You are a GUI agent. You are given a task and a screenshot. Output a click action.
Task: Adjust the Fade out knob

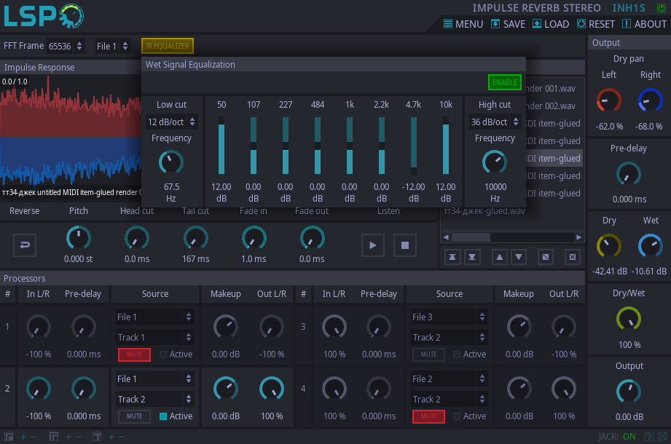pyautogui.click(x=312, y=238)
